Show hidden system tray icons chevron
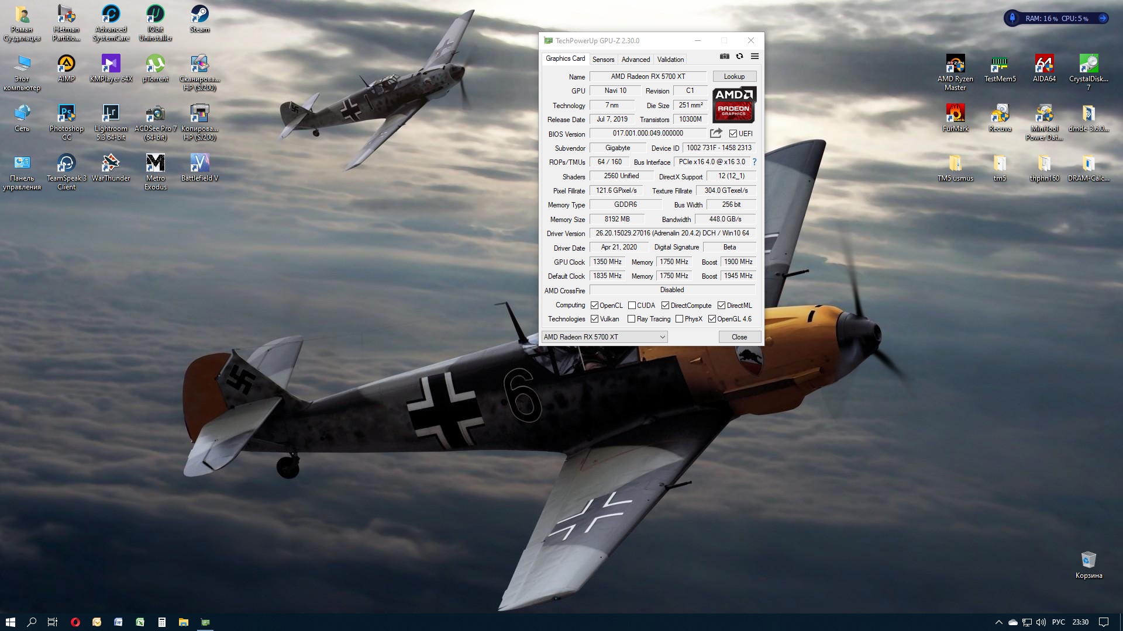The width and height of the screenshot is (1123, 631). point(998,622)
